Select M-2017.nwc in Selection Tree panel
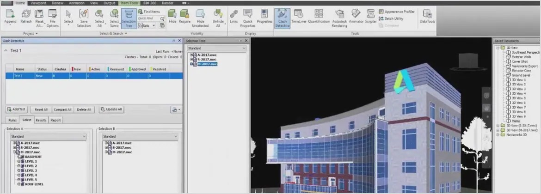Viewport: 541px width, 194px height. [x=207, y=64]
